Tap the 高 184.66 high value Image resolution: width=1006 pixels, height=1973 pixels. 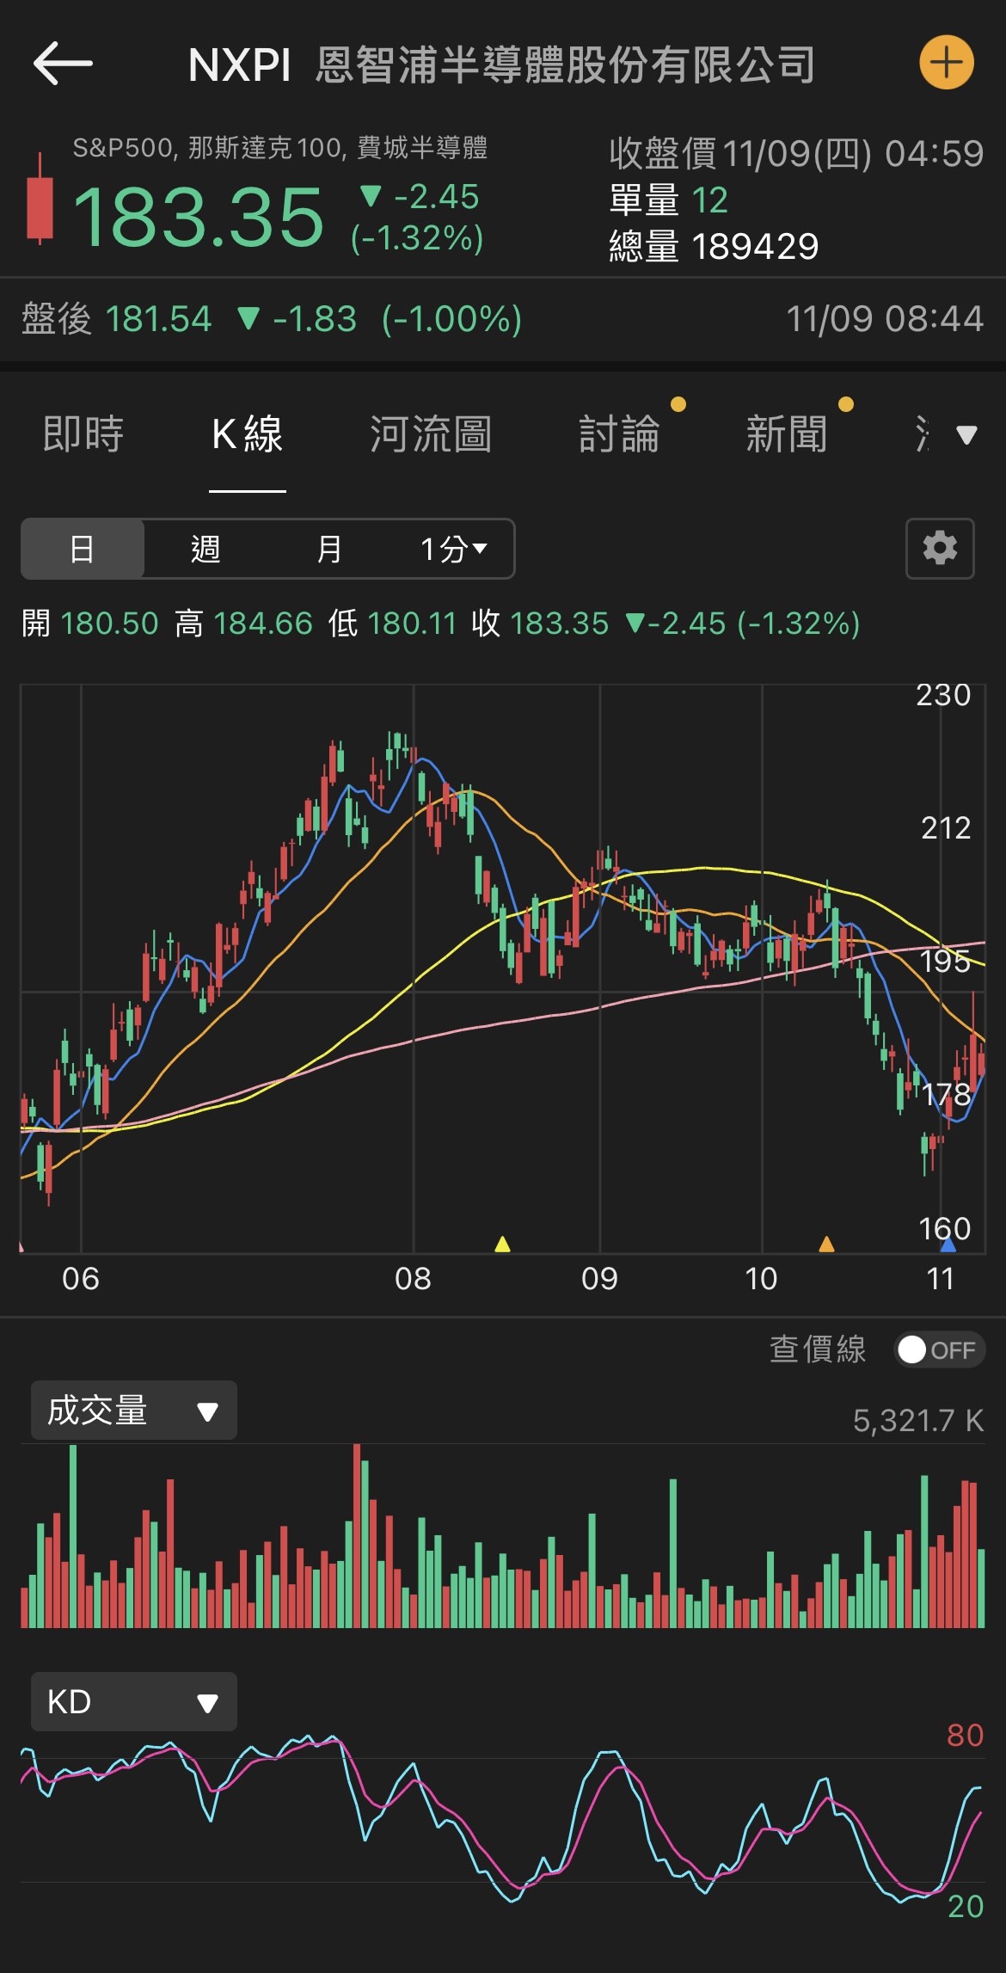click(x=244, y=624)
